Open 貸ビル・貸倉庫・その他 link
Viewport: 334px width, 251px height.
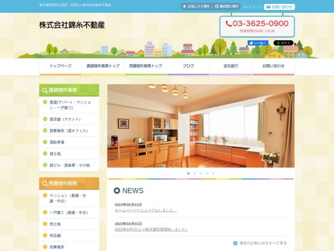[x=70, y=165]
